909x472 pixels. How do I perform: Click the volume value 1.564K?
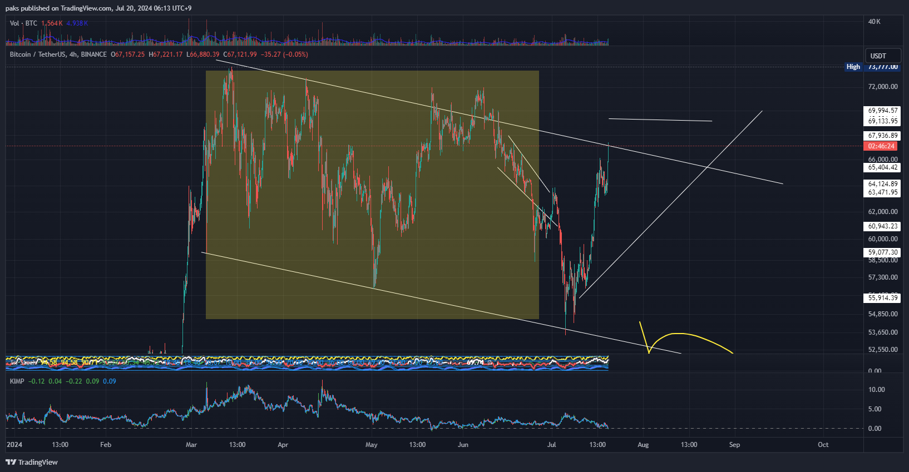(x=52, y=23)
